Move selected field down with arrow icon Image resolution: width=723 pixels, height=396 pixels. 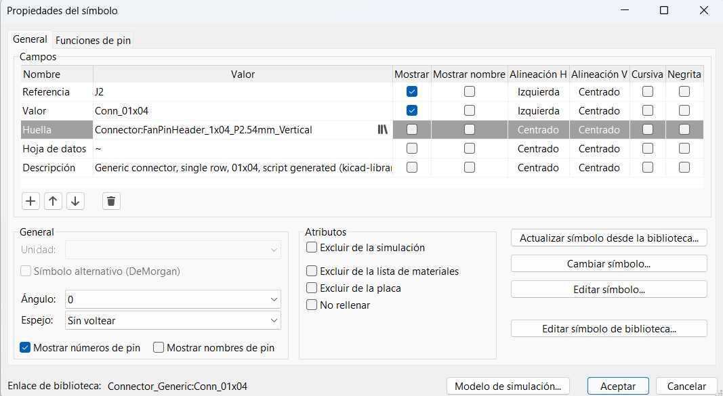pyautogui.click(x=75, y=201)
